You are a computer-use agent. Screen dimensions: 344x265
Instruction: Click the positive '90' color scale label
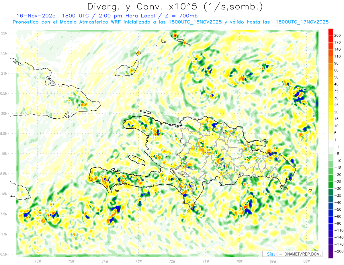point(337,63)
